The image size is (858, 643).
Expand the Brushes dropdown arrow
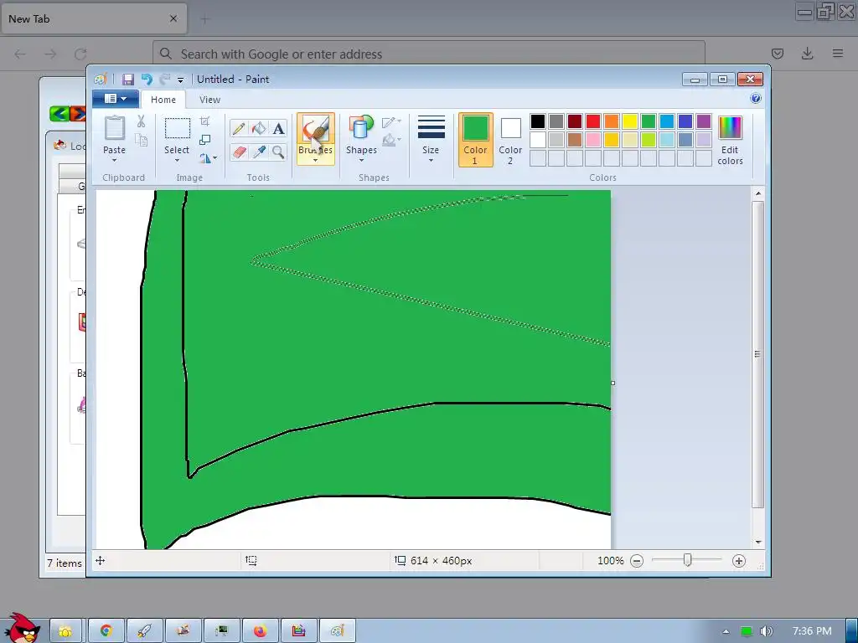click(x=316, y=160)
